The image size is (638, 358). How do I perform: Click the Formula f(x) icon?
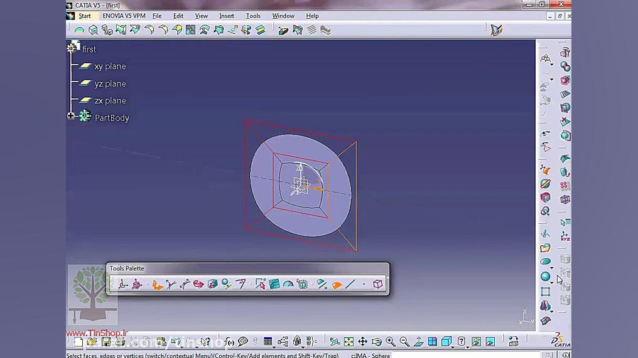pos(229,342)
